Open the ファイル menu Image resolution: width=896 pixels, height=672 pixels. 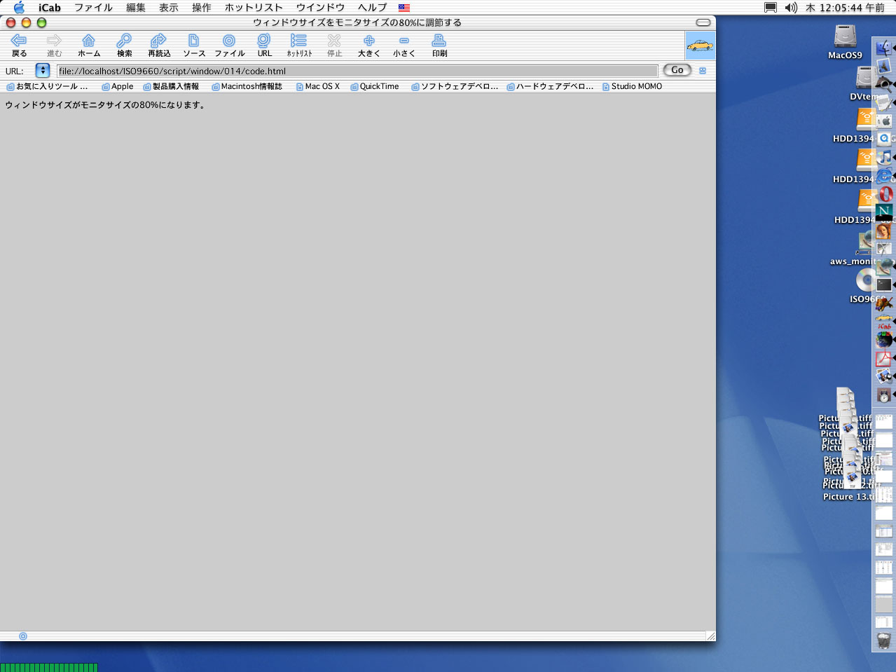(94, 8)
